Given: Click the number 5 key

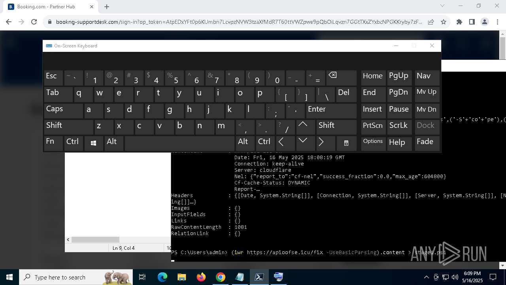Looking at the screenshot, I should click(174, 78).
